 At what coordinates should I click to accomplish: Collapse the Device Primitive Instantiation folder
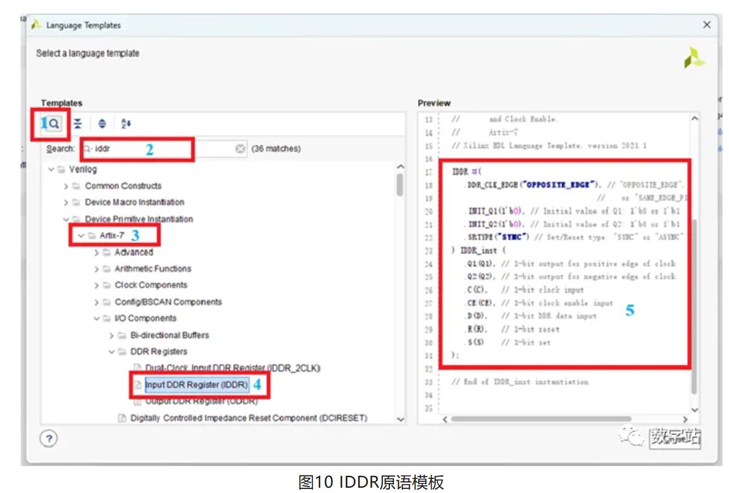[66, 219]
